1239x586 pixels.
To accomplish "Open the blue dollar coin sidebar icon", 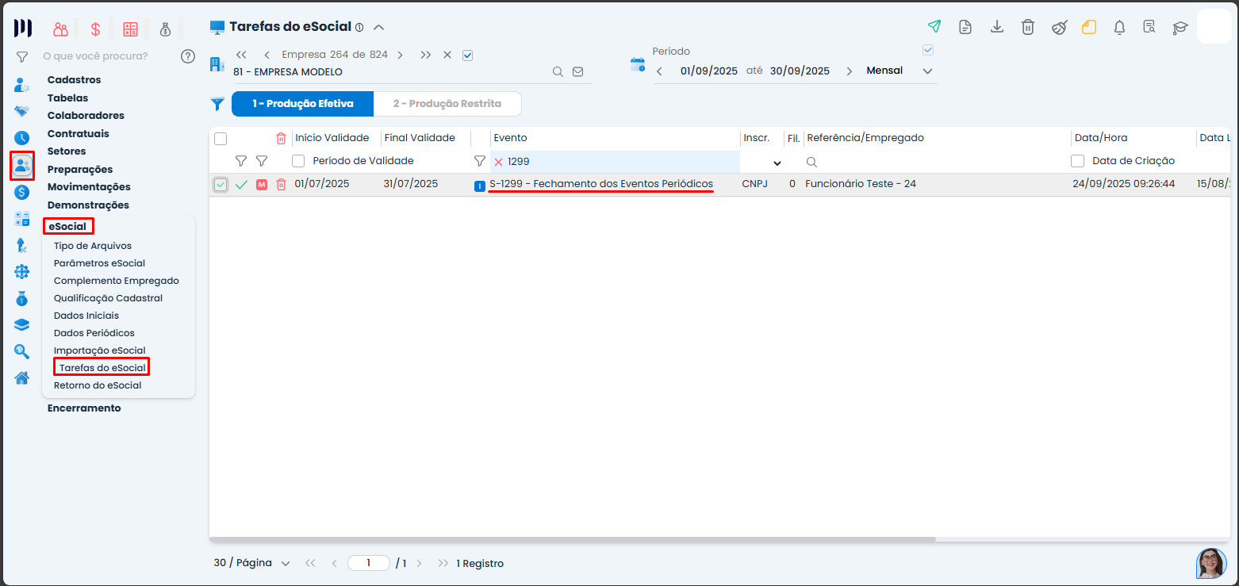I will 21,192.
